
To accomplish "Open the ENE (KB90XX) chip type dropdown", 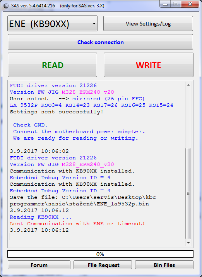I will [x=52, y=24].
